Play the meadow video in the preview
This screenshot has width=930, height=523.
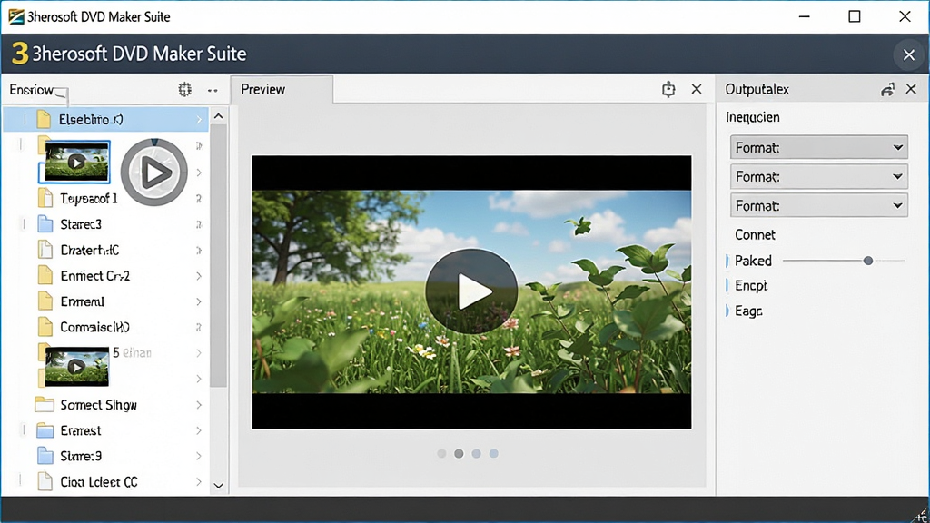(471, 291)
